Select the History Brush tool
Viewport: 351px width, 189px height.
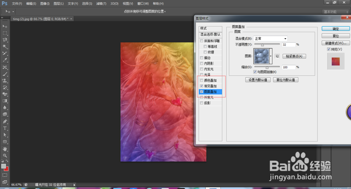(5, 87)
